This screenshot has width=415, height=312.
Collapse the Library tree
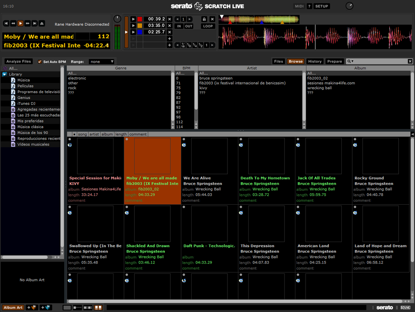click(4, 74)
